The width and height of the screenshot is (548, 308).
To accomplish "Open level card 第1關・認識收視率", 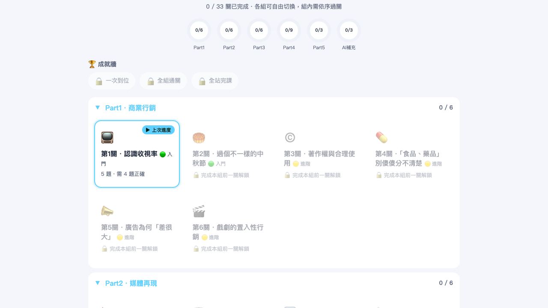I will [137, 154].
